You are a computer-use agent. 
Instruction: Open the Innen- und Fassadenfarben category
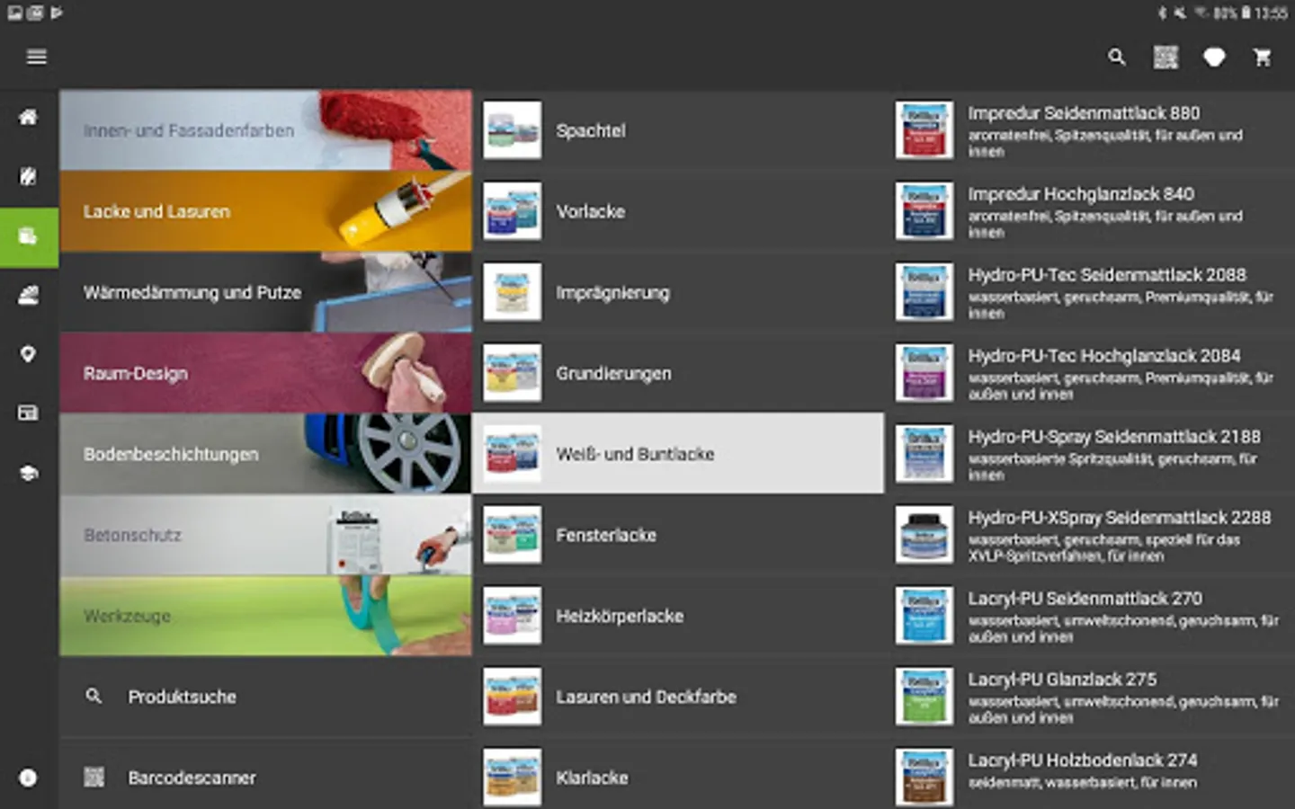265,130
